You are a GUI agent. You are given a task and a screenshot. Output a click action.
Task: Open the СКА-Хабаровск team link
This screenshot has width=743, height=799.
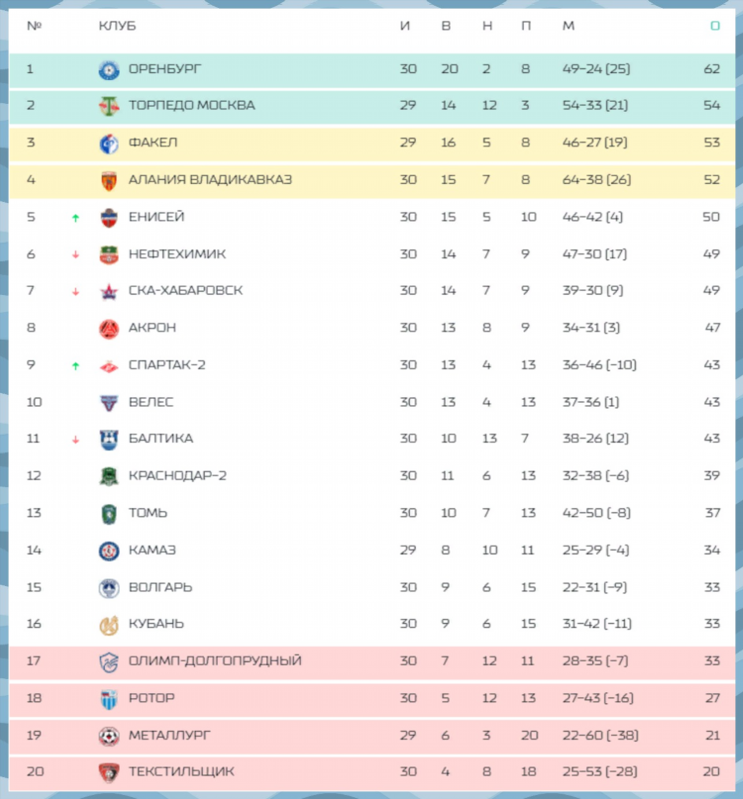(x=185, y=290)
